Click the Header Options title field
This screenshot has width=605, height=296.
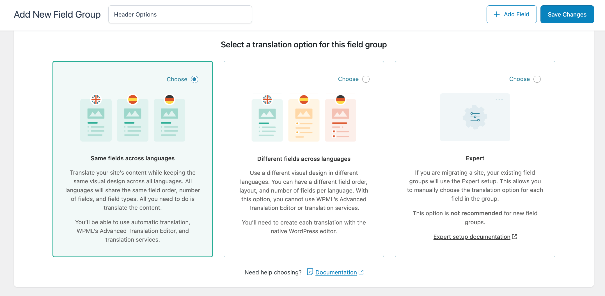(x=180, y=14)
